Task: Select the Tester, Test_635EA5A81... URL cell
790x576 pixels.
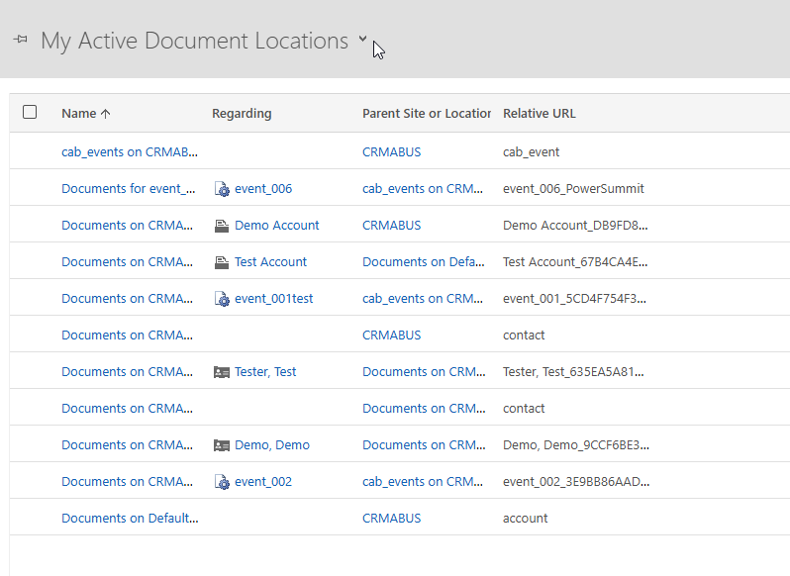Action: click(x=573, y=371)
